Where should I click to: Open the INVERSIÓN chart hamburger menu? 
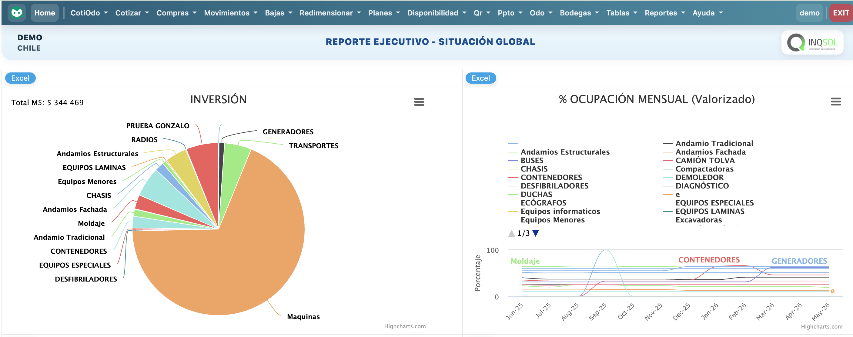click(419, 102)
